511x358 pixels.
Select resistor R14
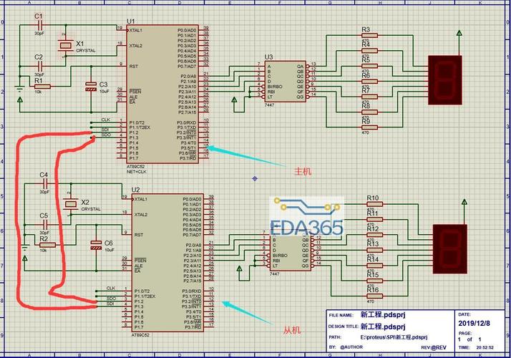tap(375, 266)
